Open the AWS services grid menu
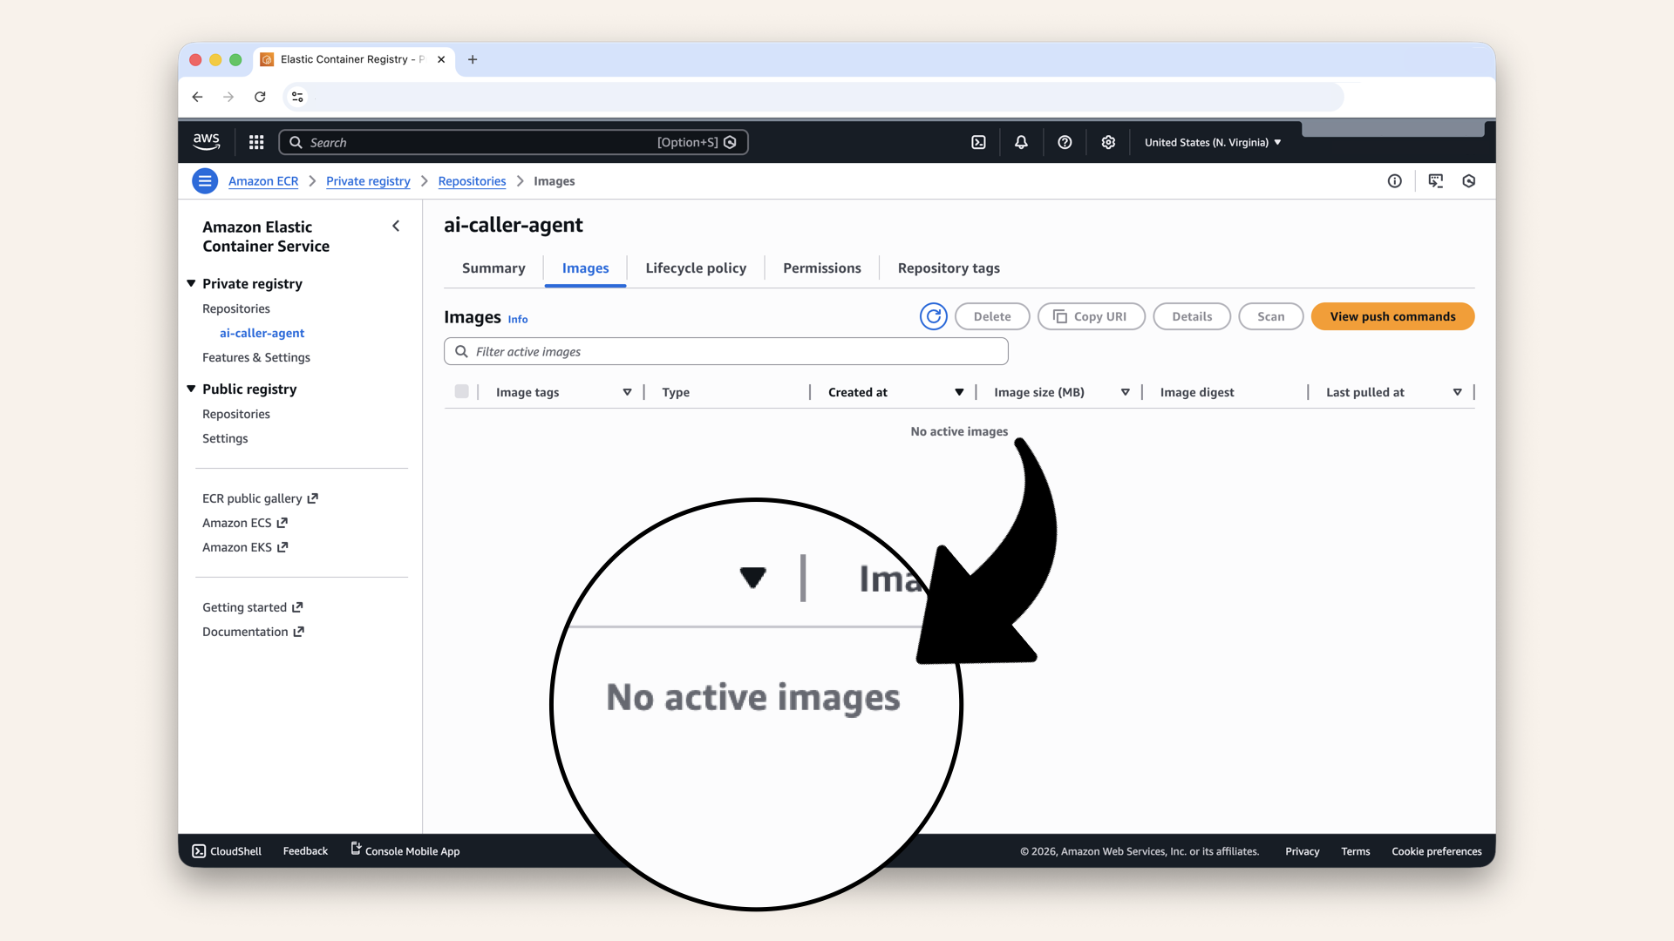Screen dimensions: 1674x941 (x=255, y=142)
